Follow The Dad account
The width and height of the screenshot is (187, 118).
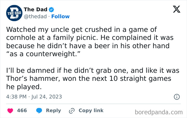(x=60, y=16)
